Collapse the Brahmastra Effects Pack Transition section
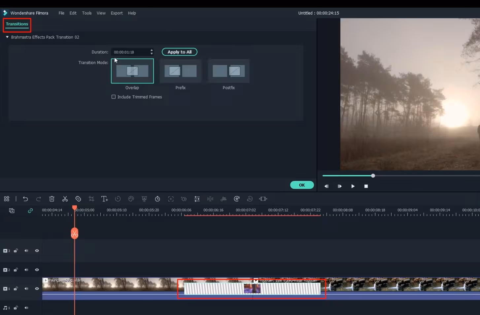480x315 pixels. [7, 37]
